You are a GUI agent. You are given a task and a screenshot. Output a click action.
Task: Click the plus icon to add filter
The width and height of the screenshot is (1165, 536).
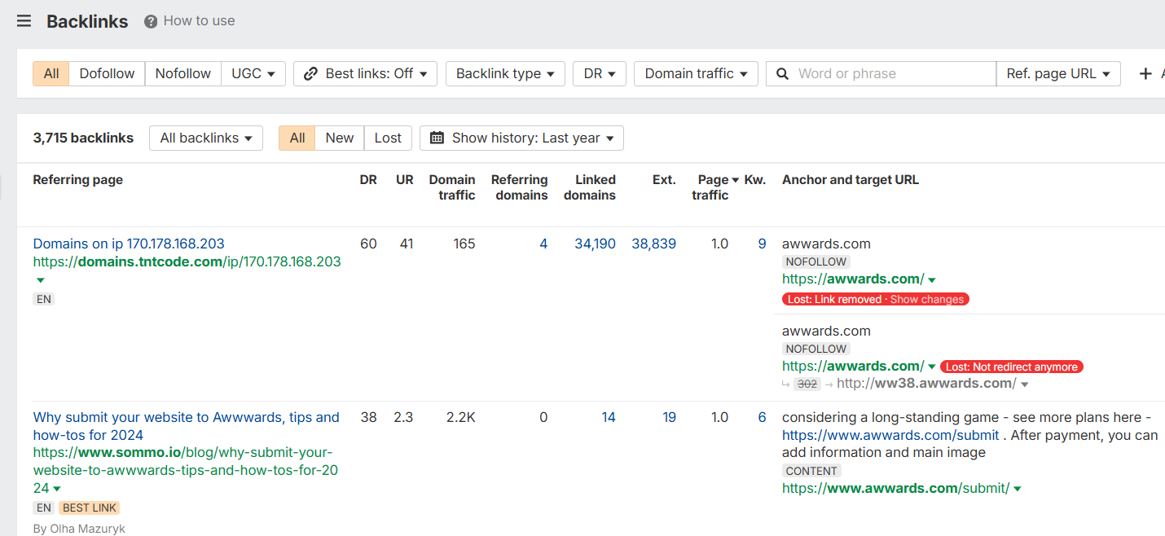tap(1145, 73)
